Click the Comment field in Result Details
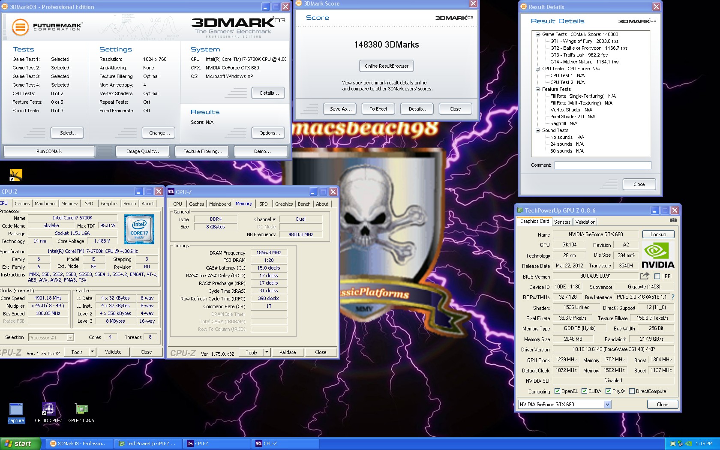720x450 pixels. (x=603, y=165)
